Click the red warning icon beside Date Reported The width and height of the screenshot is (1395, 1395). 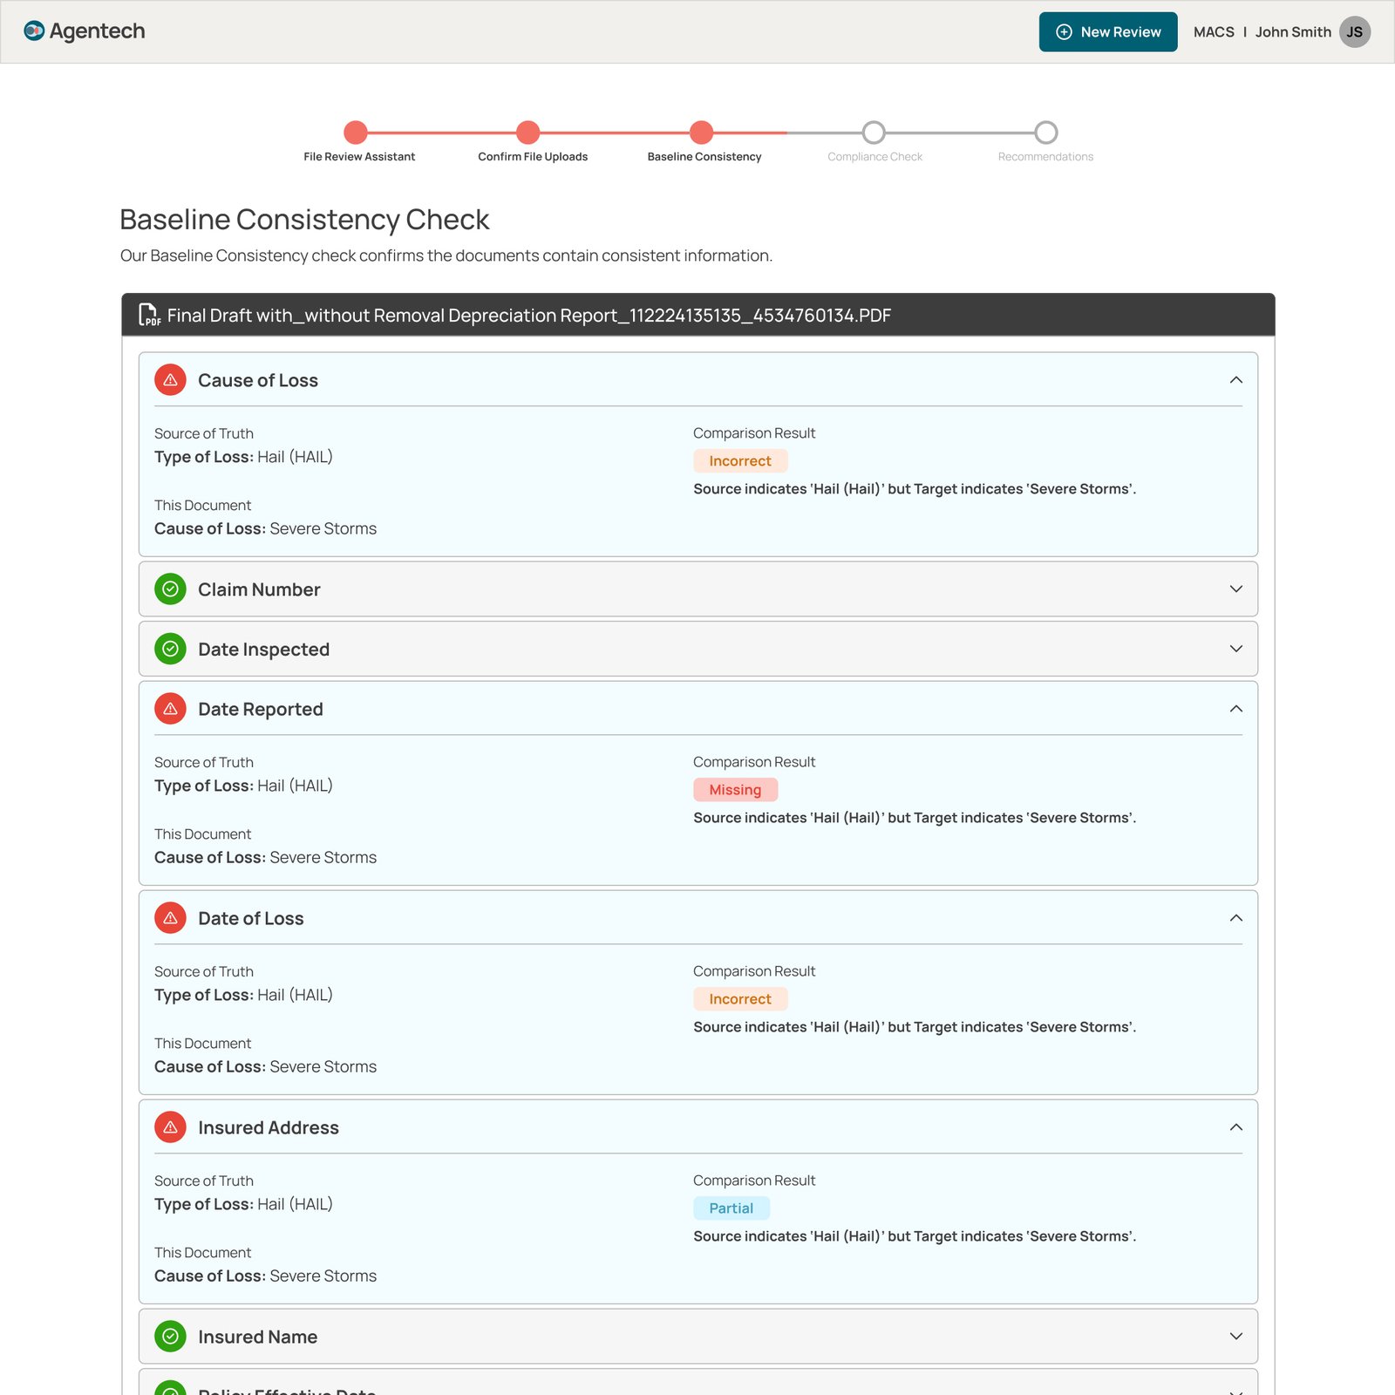170,709
